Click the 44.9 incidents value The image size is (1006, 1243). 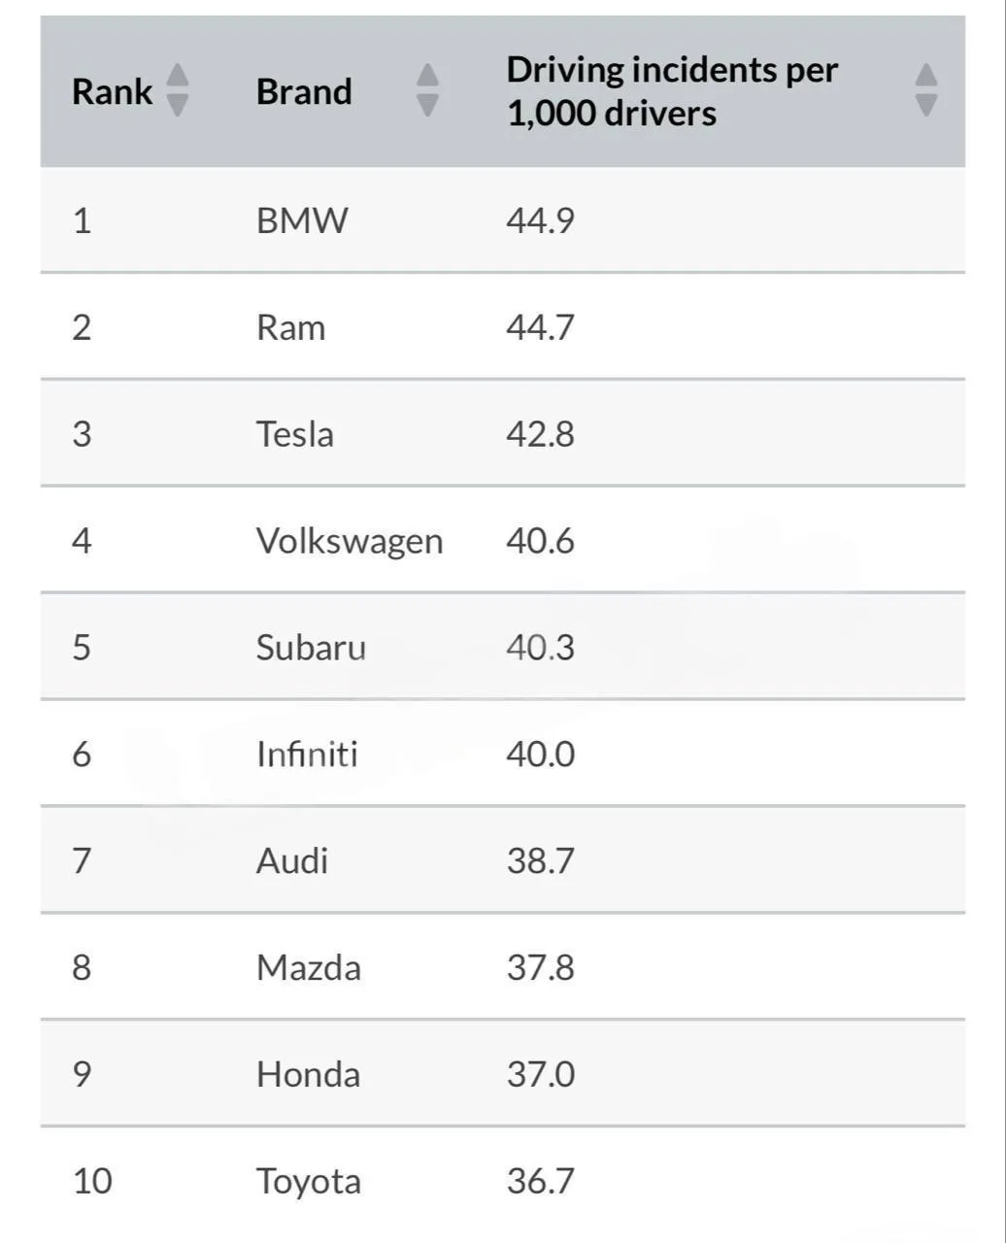[540, 220]
